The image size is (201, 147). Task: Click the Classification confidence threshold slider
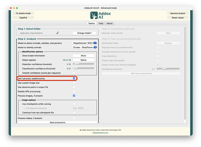pyautogui.click(x=83, y=68)
